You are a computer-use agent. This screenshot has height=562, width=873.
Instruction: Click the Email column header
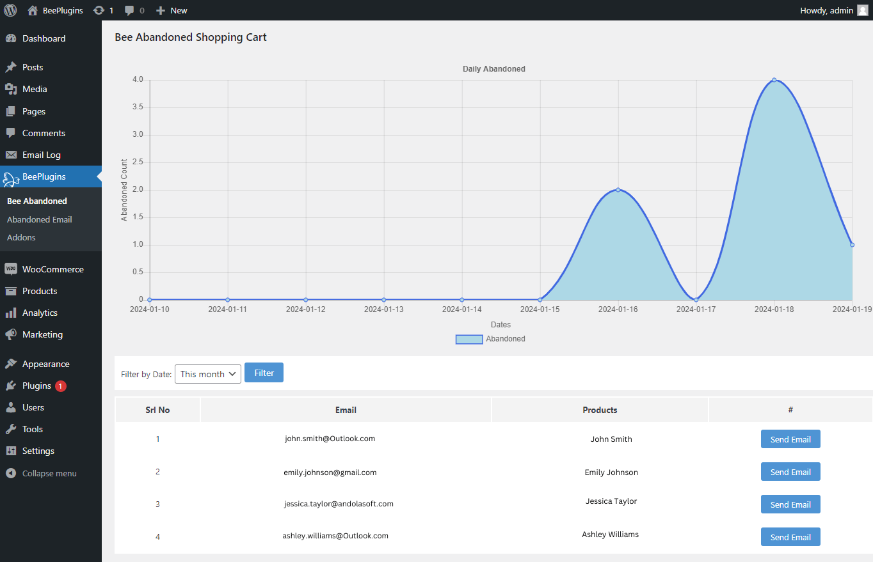pos(346,410)
